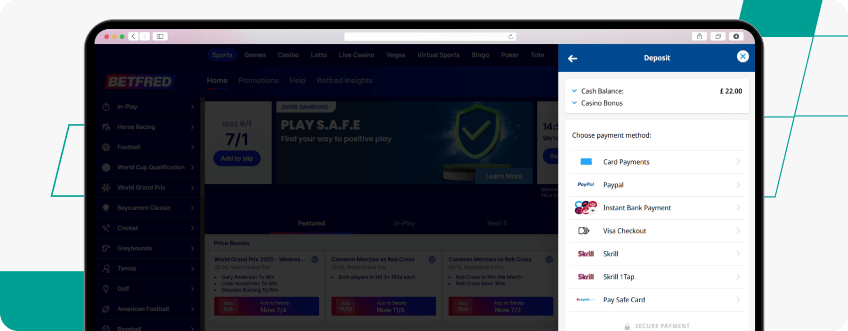Click the PayPal logo icon
Image resolution: width=848 pixels, height=331 pixels.
click(x=586, y=184)
